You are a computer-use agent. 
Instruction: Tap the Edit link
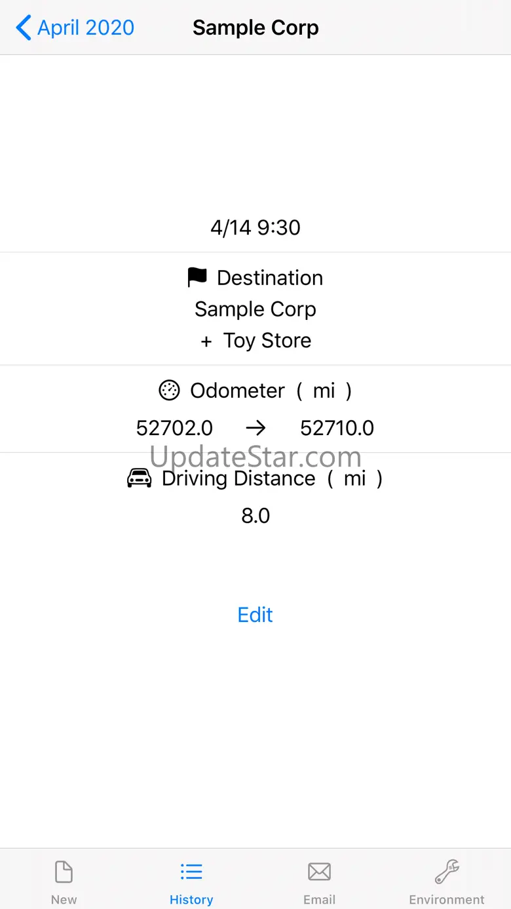pyautogui.click(x=255, y=615)
